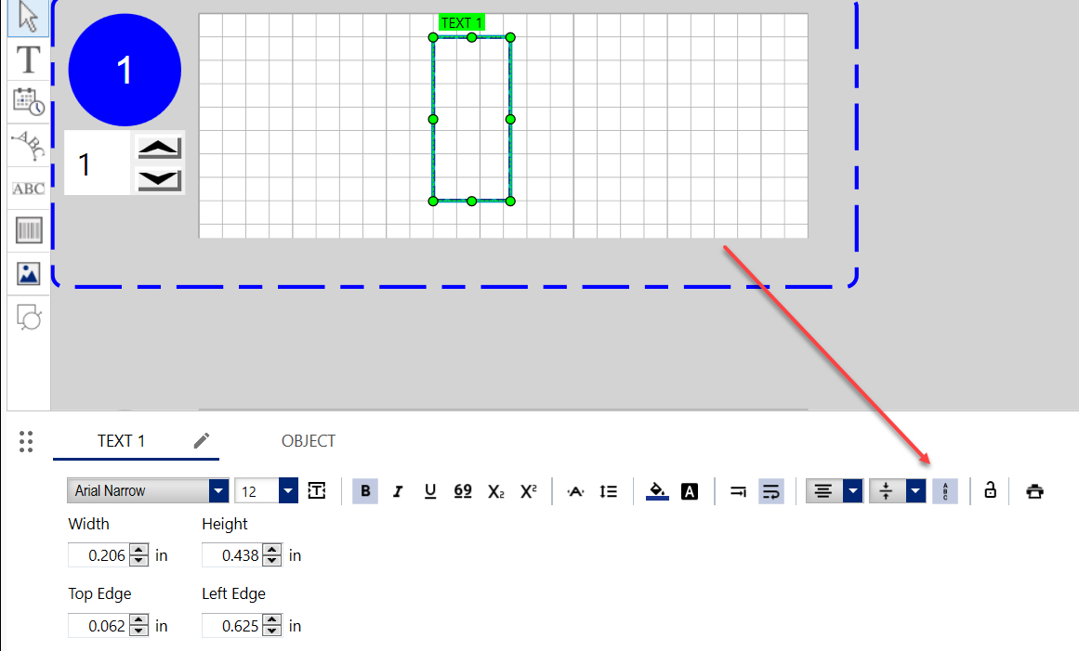Click the printer icon in format bar
The image size is (1079, 651).
[x=1034, y=491]
